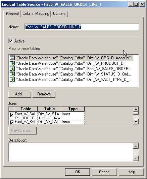Screen dimensions: 147x179
Task: Switch to the Column Mapping tab
Action: [36, 13]
